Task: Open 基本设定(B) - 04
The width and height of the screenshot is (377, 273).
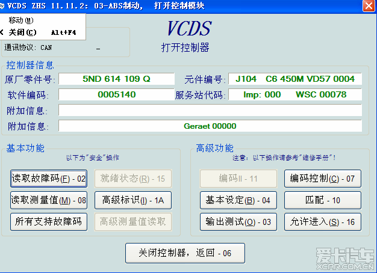Action: [x=238, y=200]
